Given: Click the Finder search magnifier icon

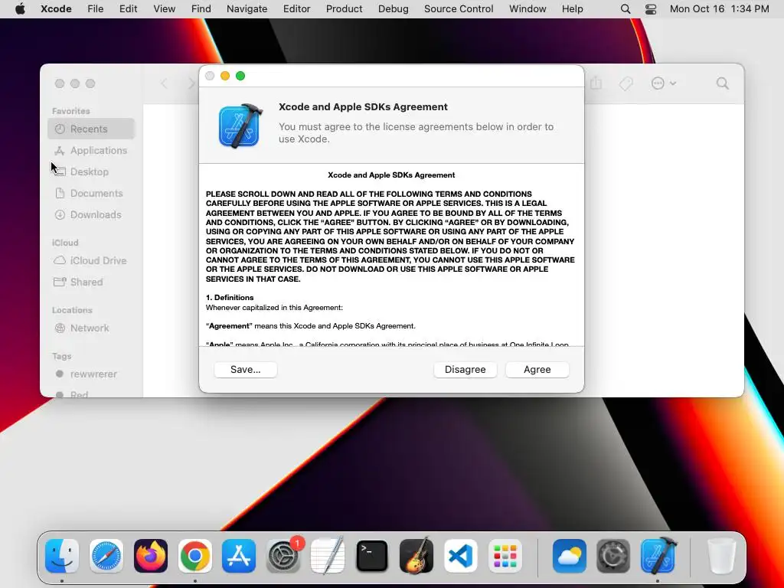Looking at the screenshot, I should point(723,83).
